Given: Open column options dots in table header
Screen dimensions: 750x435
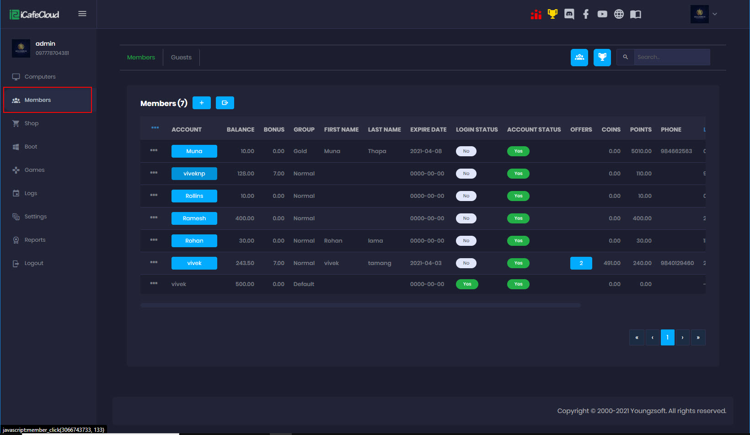Looking at the screenshot, I should [x=155, y=127].
